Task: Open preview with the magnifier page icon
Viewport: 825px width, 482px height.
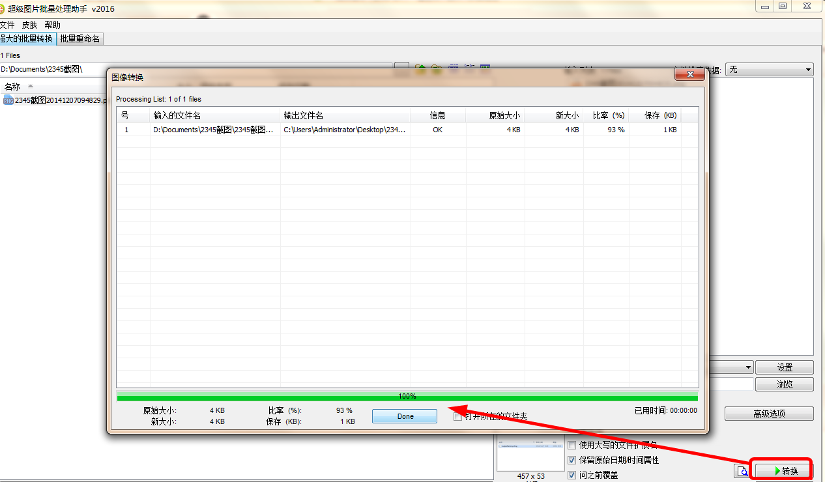Action: [x=742, y=471]
